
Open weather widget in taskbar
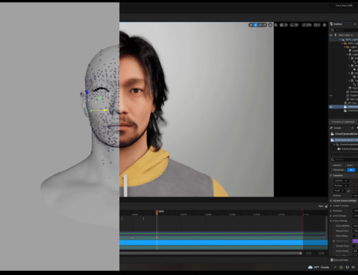[x=319, y=267]
